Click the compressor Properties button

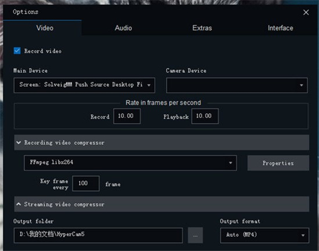(x=278, y=163)
